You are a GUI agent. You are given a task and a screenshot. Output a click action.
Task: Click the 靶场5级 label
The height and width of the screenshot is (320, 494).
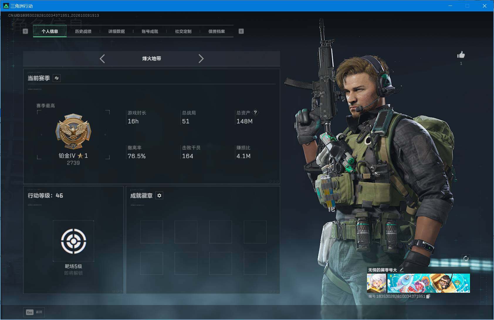tap(73, 266)
